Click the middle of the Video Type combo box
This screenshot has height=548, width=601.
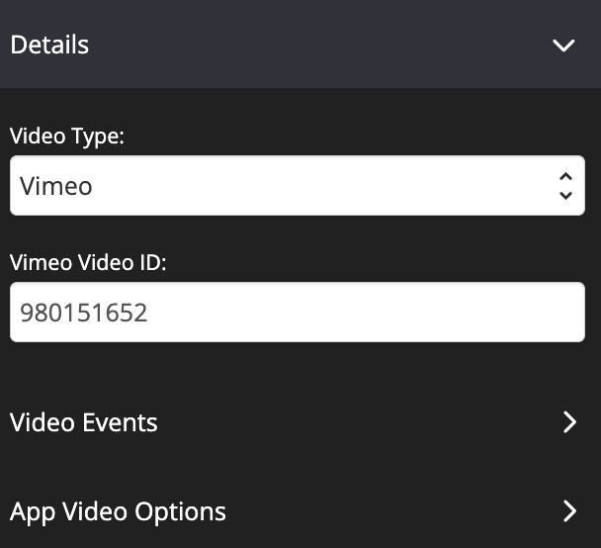[298, 186]
